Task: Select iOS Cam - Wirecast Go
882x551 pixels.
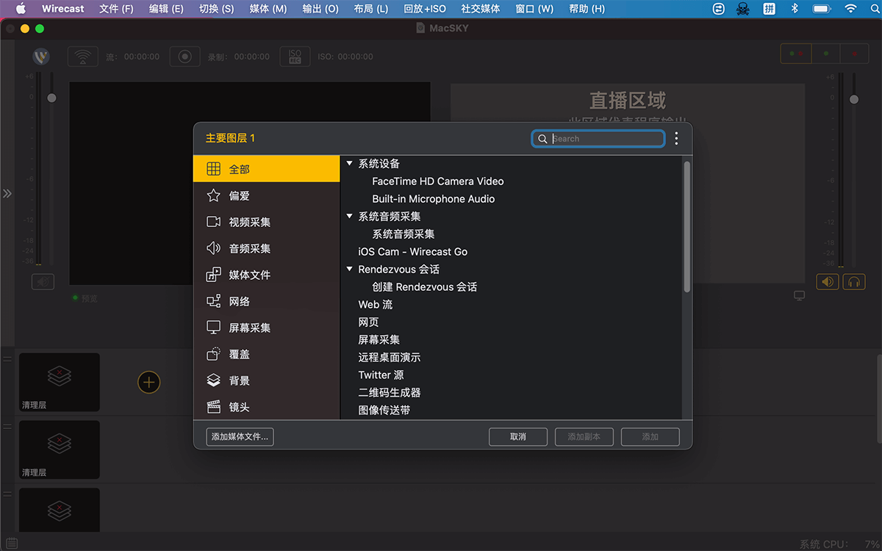Action: (413, 251)
